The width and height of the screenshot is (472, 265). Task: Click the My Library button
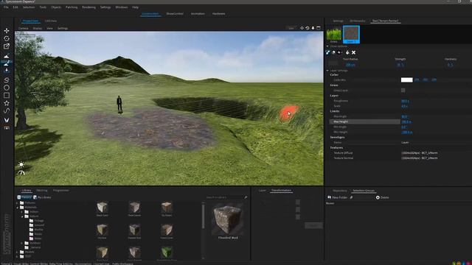[x=42, y=197]
